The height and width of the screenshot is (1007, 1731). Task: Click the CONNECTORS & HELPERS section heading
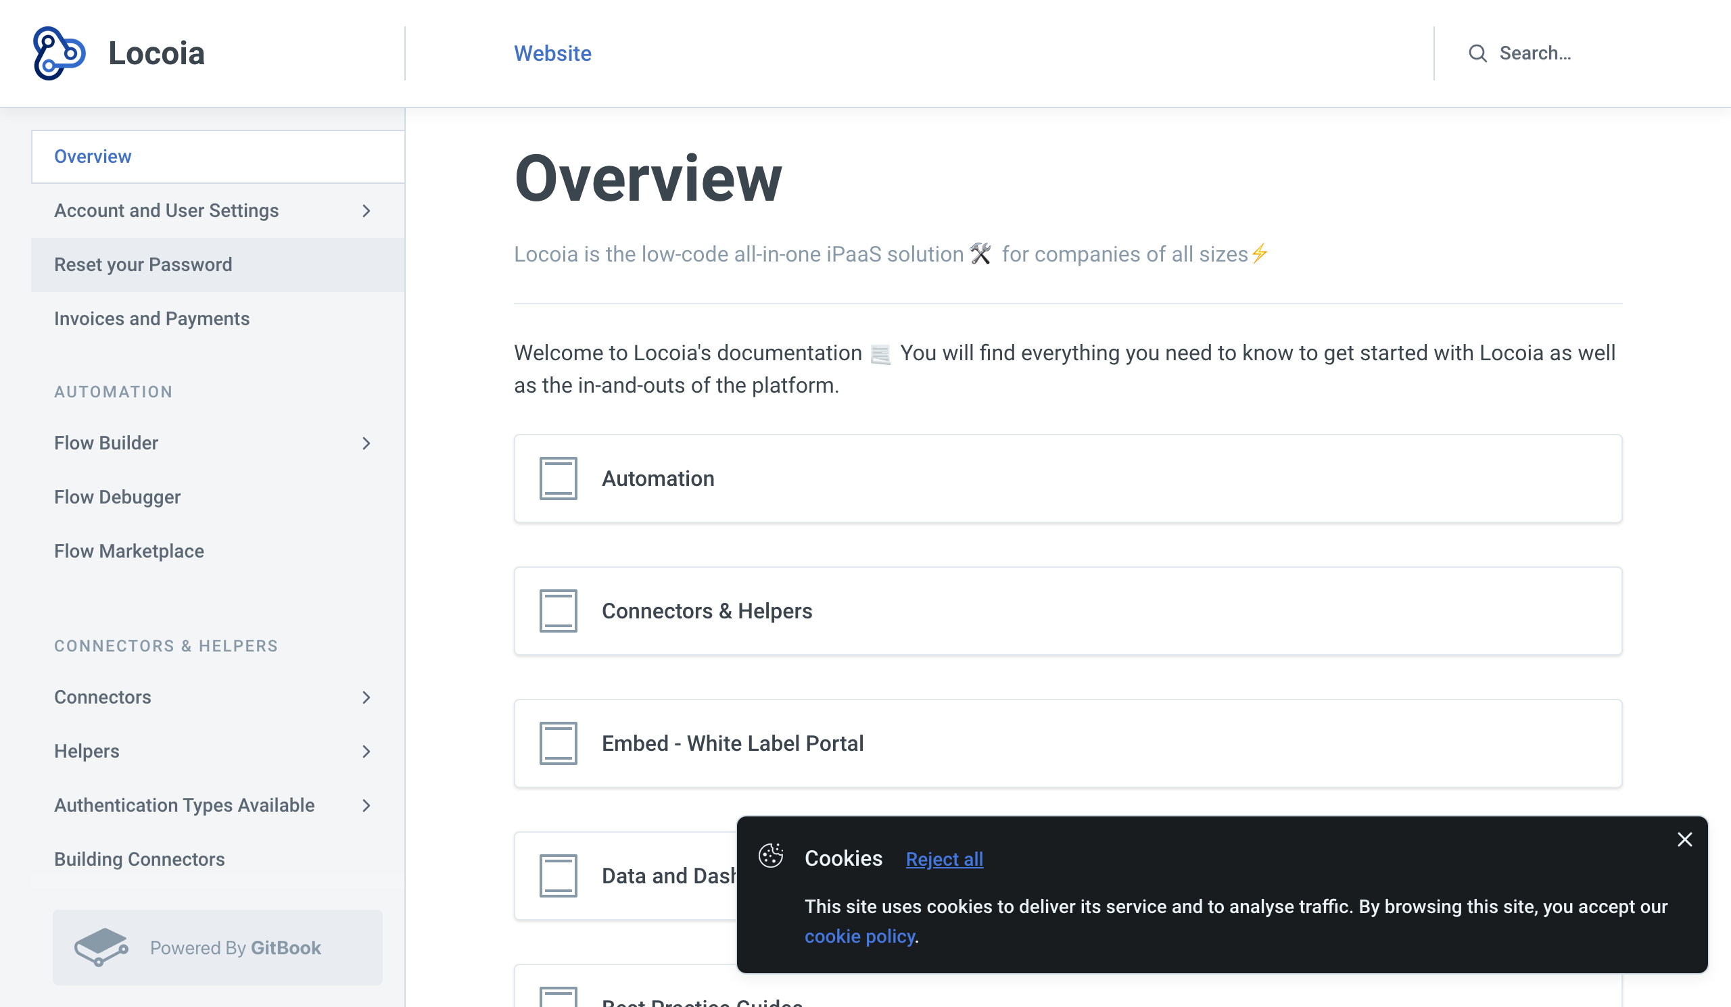tap(166, 646)
